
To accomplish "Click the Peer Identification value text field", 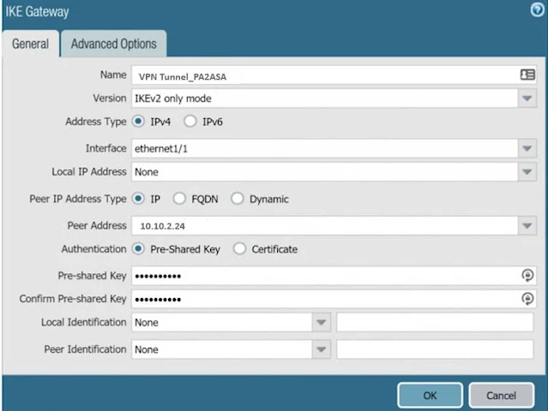I will (x=435, y=349).
